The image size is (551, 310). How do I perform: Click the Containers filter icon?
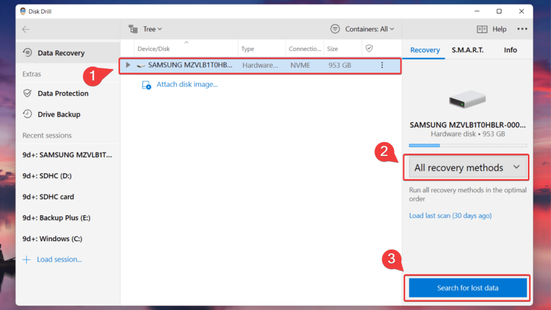[x=336, y=29]
